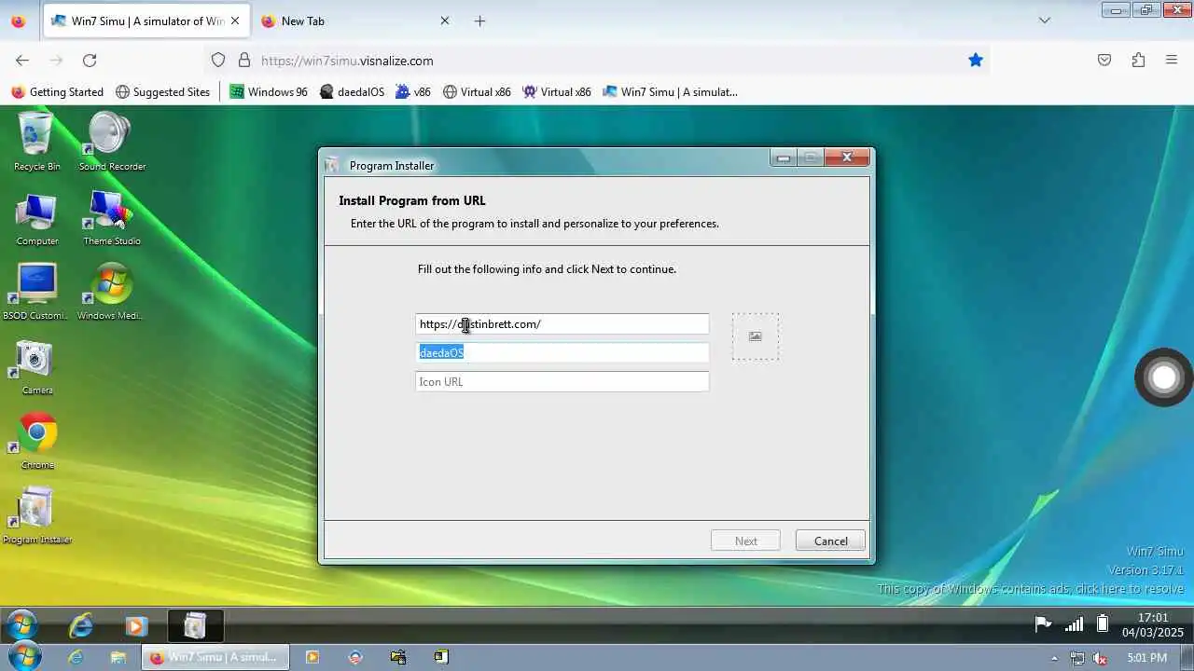The image size is (1194, 671).
Task: Open the Recycle Bin desktop icon
Action: pyautogui.click(x=36, y=140)
